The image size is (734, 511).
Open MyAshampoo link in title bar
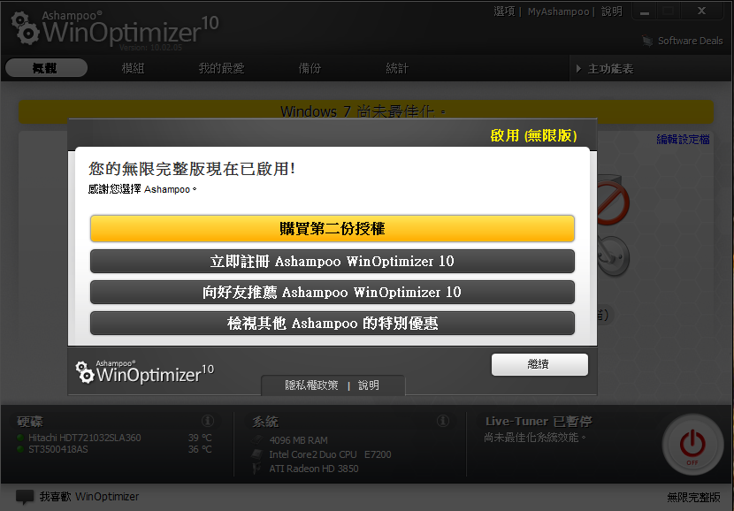coord(558,11)
